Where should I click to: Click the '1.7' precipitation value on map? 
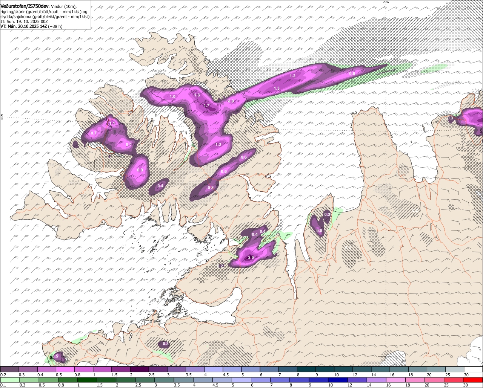(x=206, y=106)
